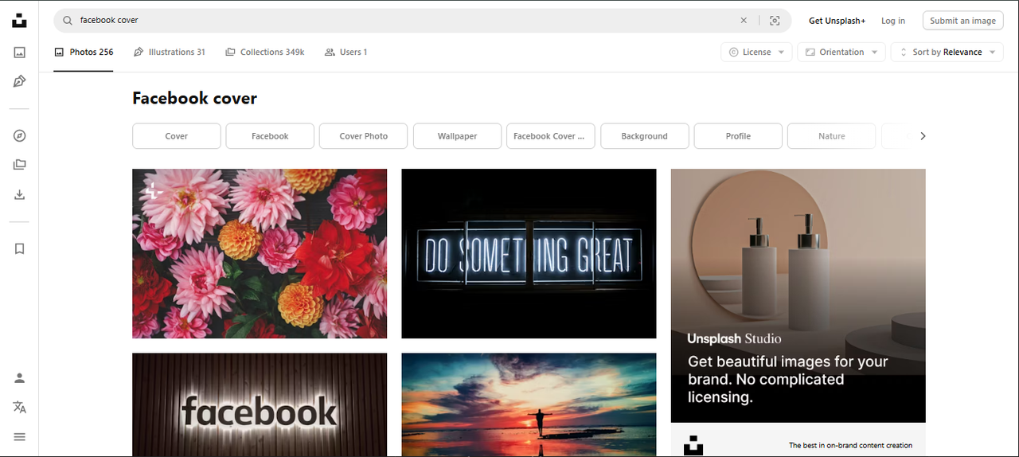1019x457 pixels.
Task: Open the Do Something Great neon photo
Action: [x=529, y=254]
